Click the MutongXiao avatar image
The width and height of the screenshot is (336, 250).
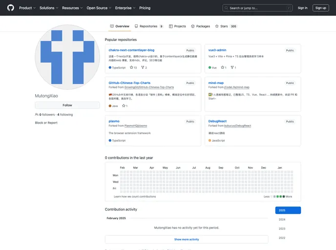point(67,57)
